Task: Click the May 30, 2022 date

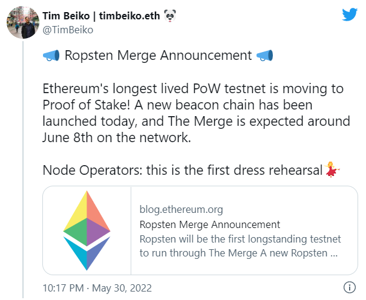Action: 122,288
